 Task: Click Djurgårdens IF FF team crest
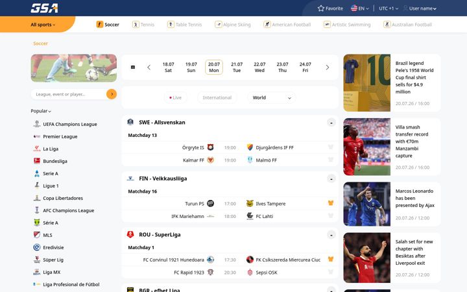pyautogui.click(x=250, y=147)
